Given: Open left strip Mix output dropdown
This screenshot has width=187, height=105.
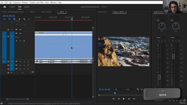Looking at the screenshot, I should coord(162,20).
